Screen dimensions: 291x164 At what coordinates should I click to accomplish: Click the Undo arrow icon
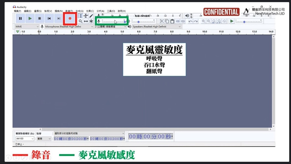pyautogui.click(x=191, y=21)
